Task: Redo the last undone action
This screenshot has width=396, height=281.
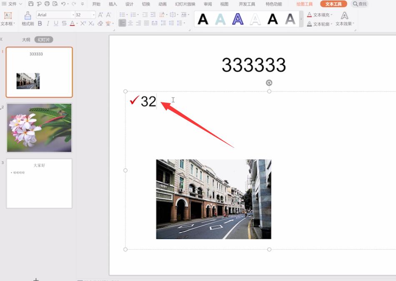Action: point(74,4)
